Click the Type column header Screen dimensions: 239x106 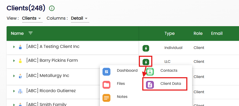(x=169, y=34)
